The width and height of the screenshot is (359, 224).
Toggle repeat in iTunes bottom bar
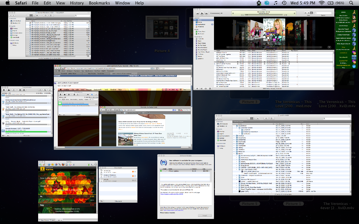tap(206, 88)
